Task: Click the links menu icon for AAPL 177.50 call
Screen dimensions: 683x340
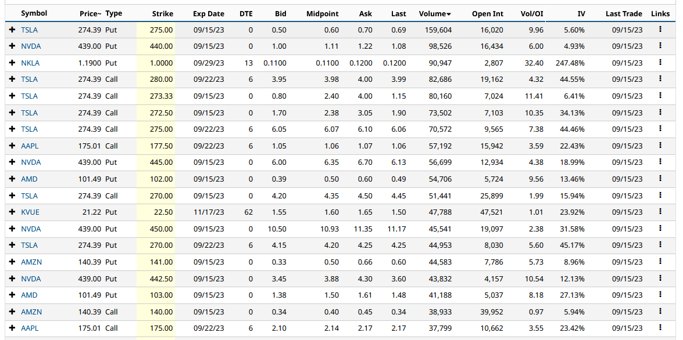Action: [x=660, y=146]
